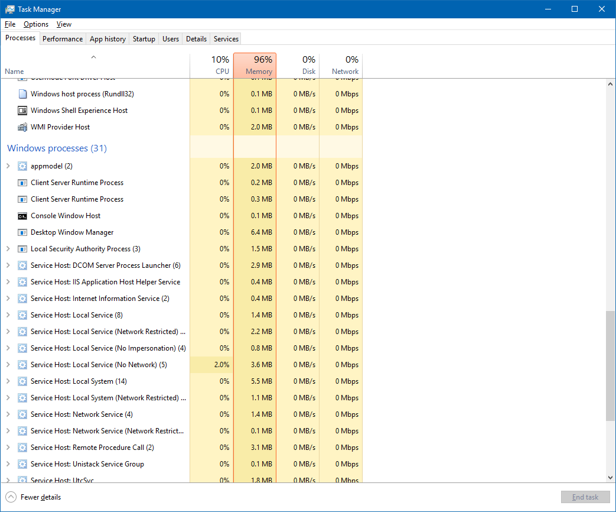616x512 pixels.
Task: Click the Internet Information Service gear icon
Action: (x=23, y=299)
